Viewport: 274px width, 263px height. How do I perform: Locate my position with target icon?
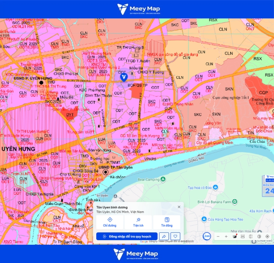(267, 237)
